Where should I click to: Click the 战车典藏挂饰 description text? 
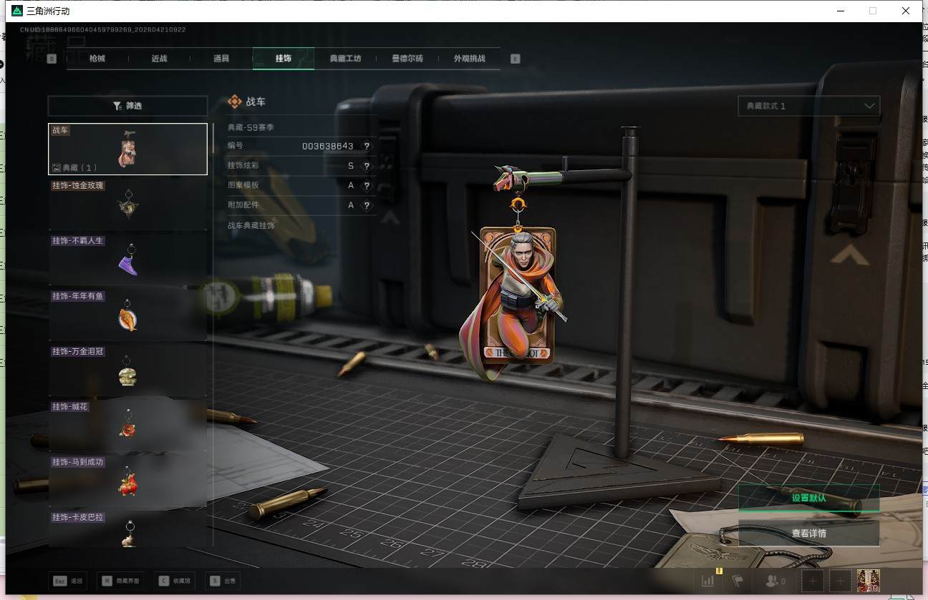[251, 225]
